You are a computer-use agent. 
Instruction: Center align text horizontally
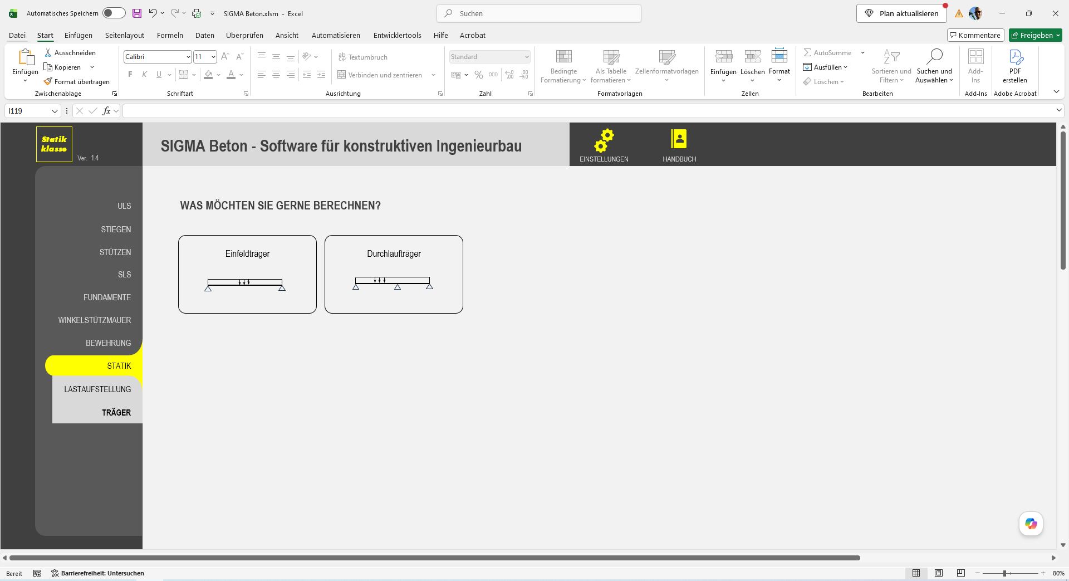(276, 75)
